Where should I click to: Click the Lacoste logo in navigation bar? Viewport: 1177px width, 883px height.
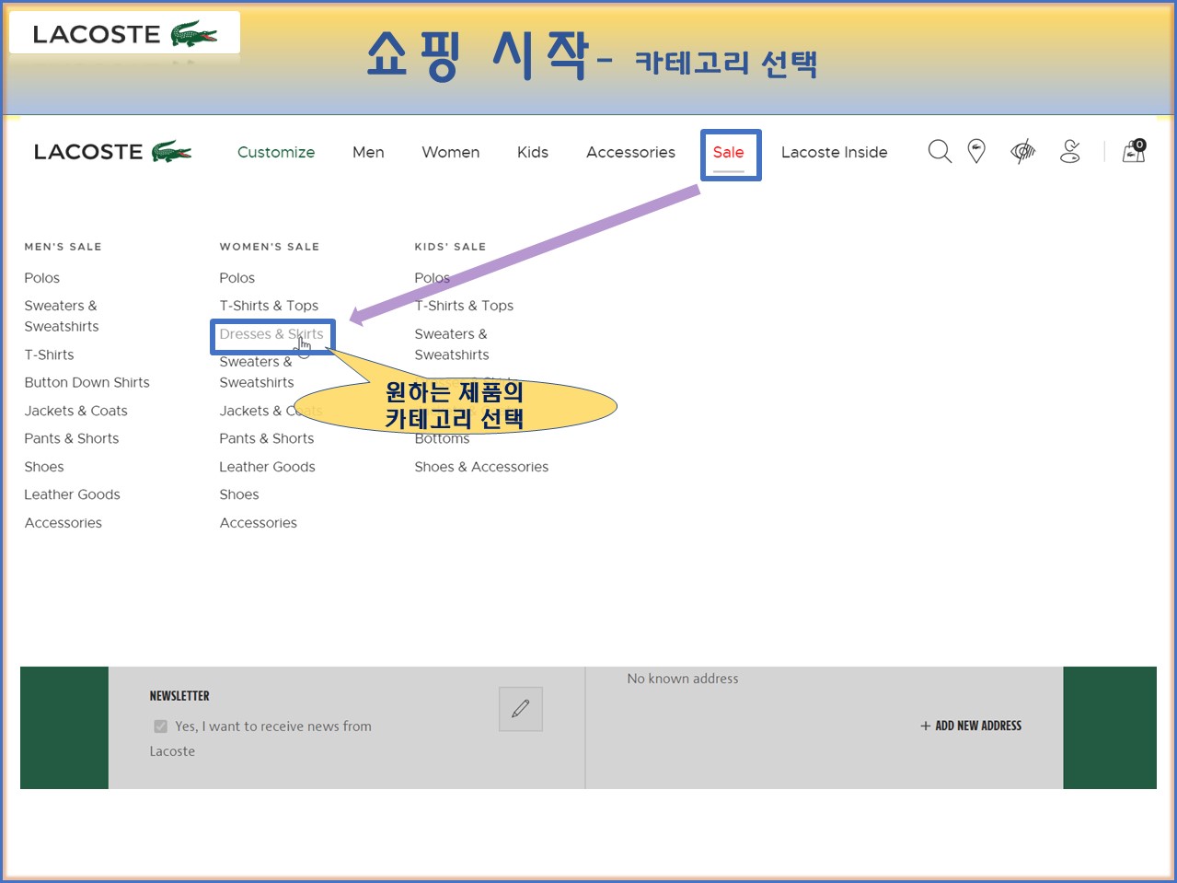pyautogui.click(x=112, y=152)
